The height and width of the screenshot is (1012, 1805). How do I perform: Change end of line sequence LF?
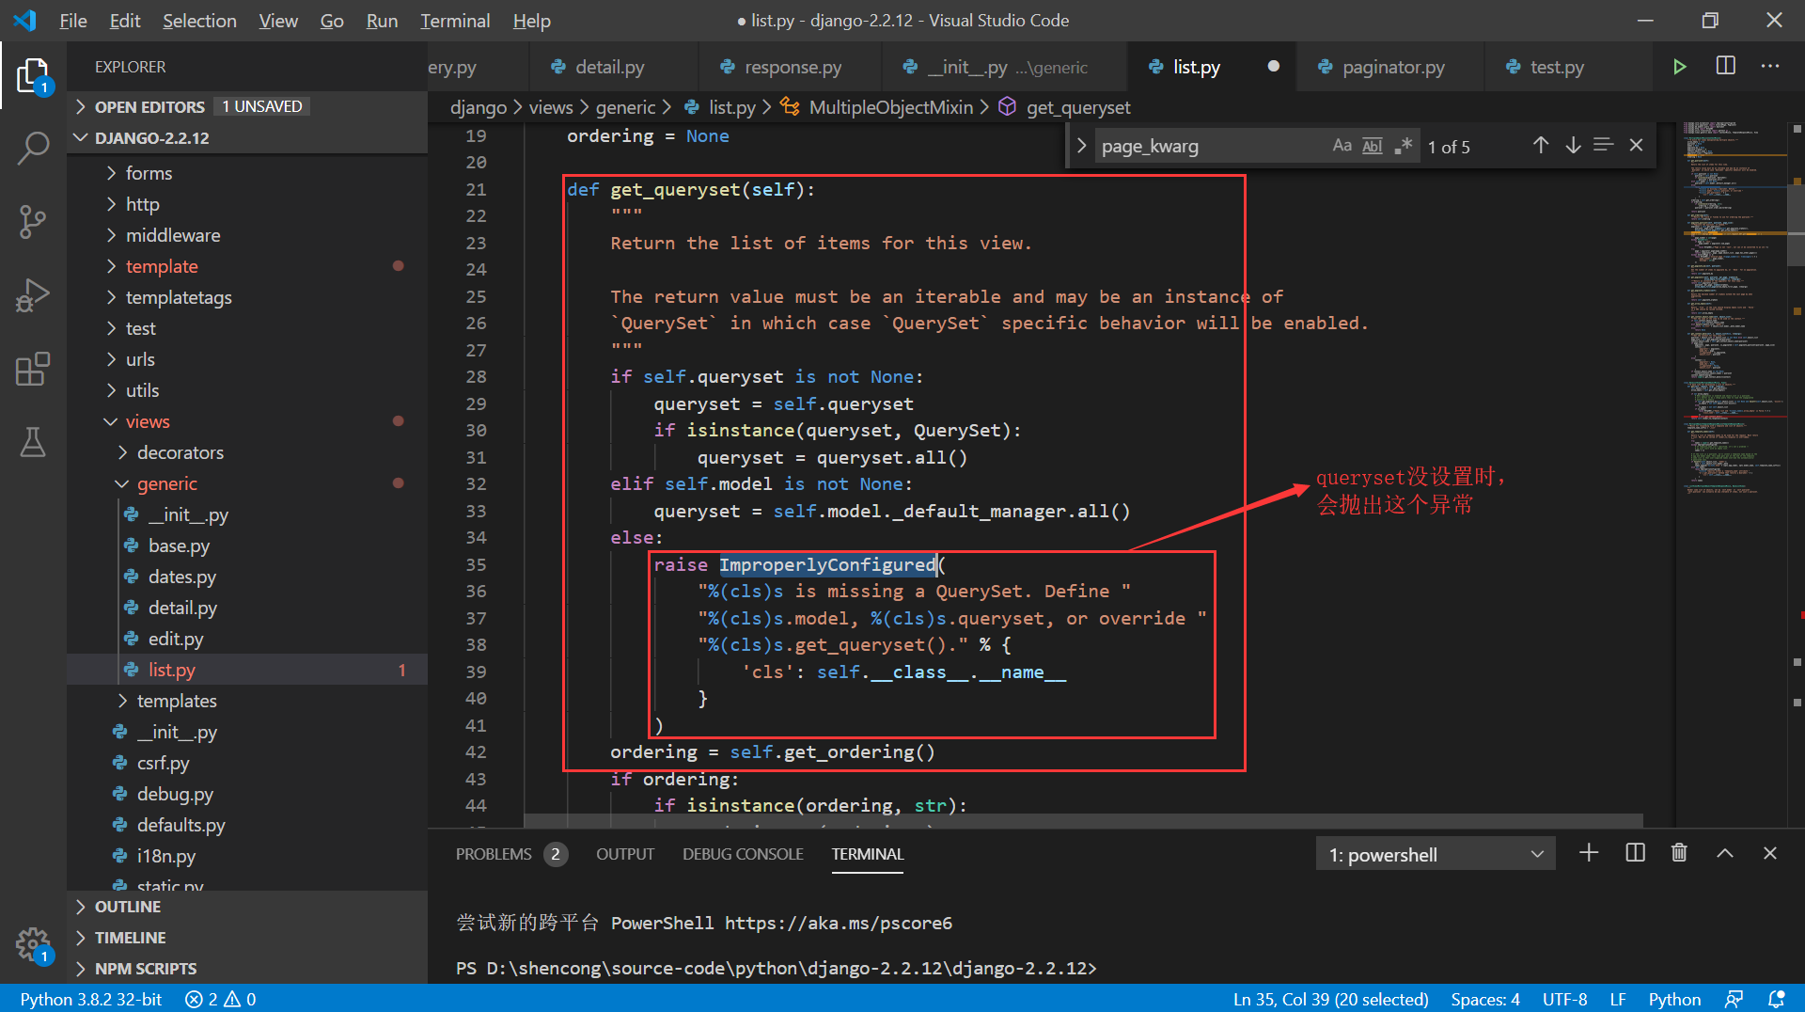pyautogui.click(x=1618, y=999)
